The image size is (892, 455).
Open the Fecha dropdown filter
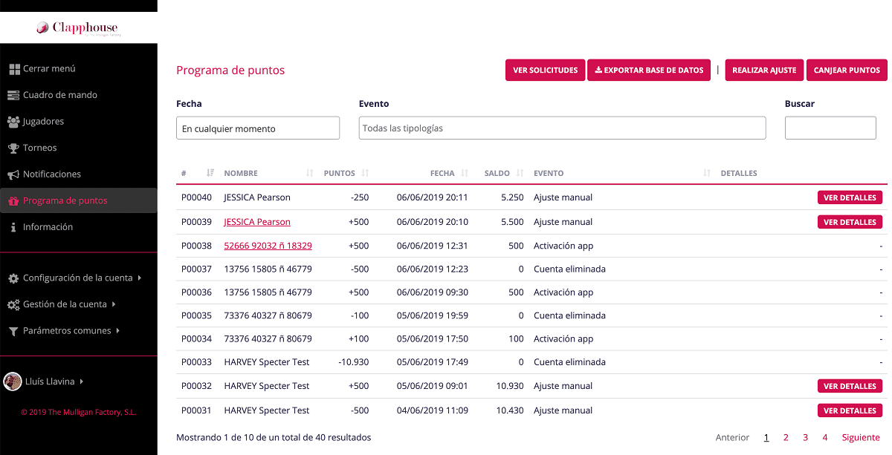pos(258,128)
